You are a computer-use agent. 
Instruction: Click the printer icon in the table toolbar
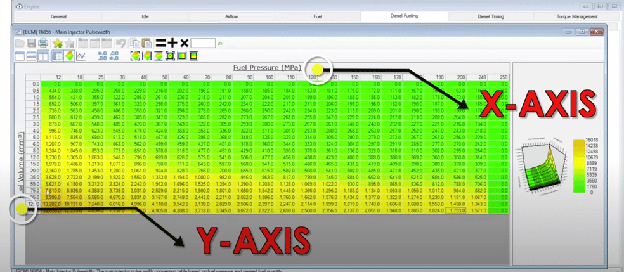(43, 43)
